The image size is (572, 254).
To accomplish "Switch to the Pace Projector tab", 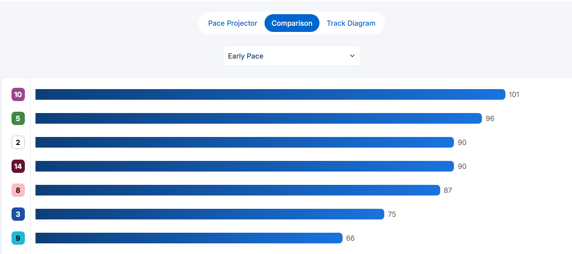I will [x=233, y=23].
